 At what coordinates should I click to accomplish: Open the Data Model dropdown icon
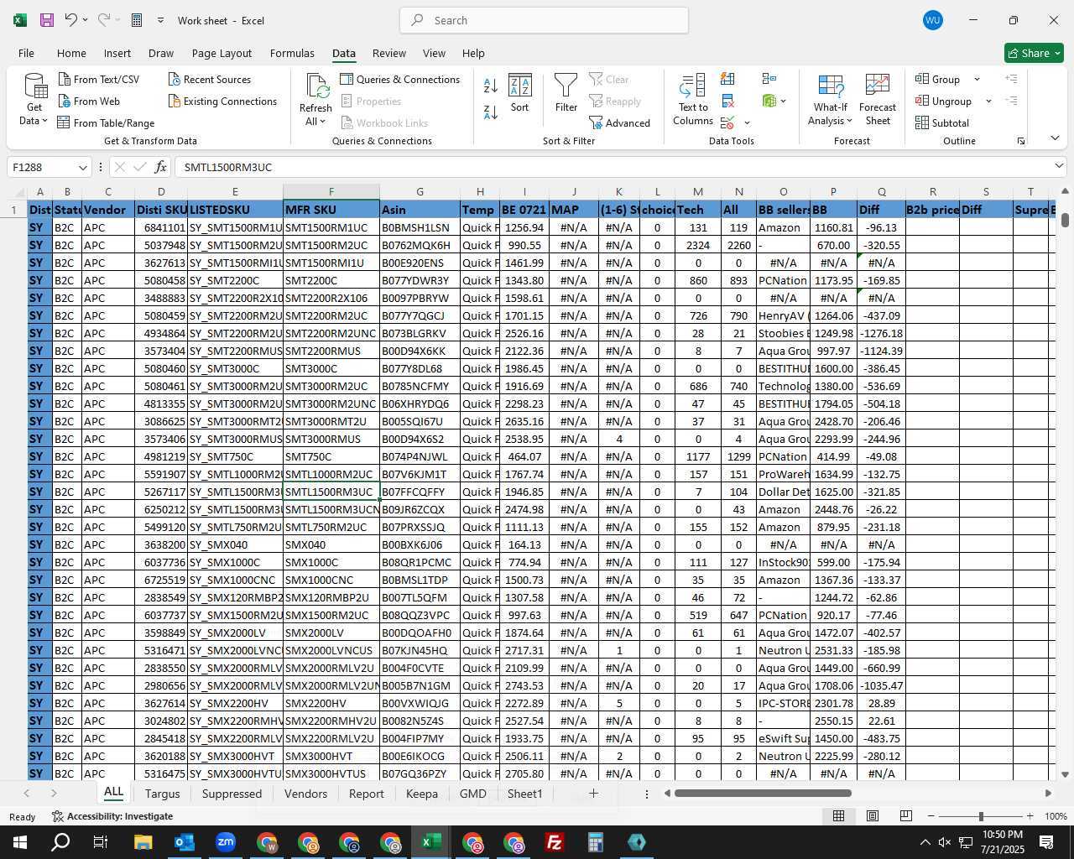pyautogui.click(x=774, y=101)
